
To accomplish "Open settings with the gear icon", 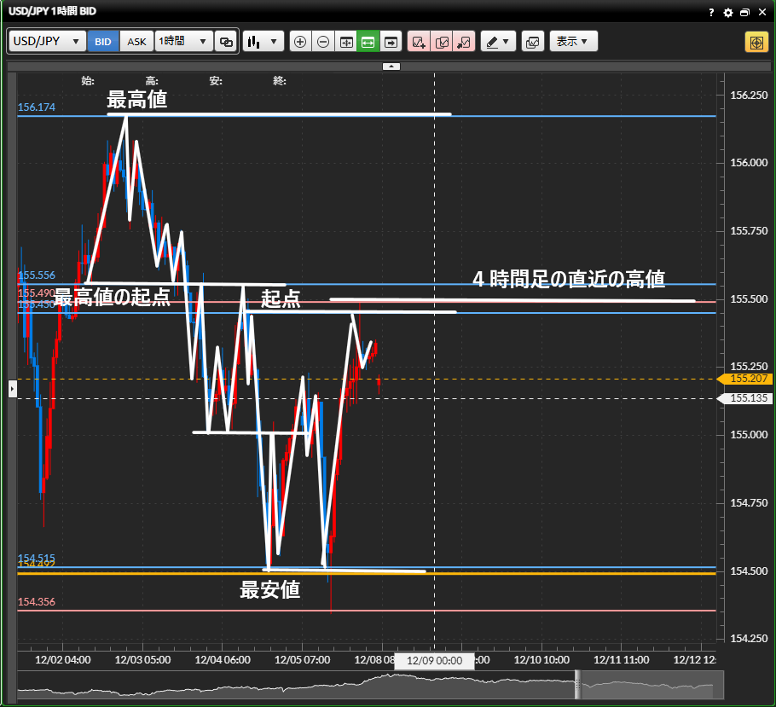I will pos(728,13).
